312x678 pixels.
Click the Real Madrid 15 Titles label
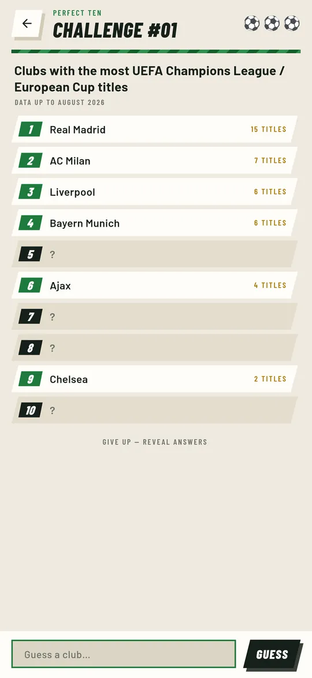coord(268,129)
